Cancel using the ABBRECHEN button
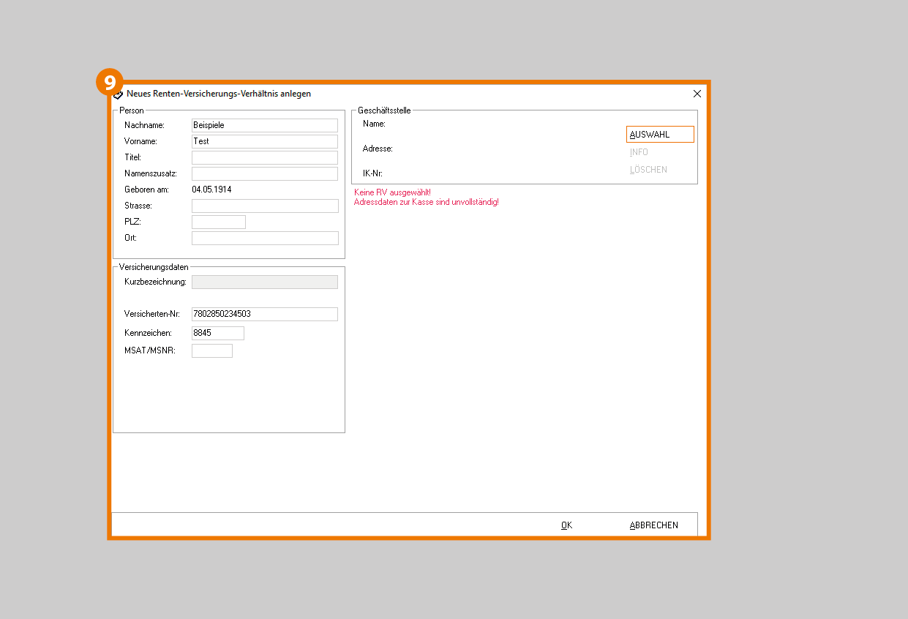Viewport: 908px width, 619px height. pos(653,525)
